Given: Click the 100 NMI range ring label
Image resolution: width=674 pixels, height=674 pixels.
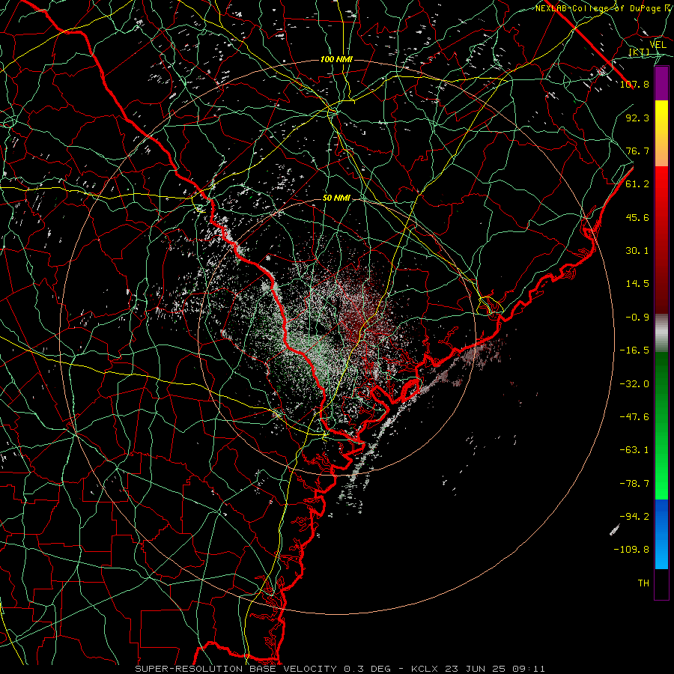Looking at the screenshot, I should pyautogui.click(x=336, y=59).
